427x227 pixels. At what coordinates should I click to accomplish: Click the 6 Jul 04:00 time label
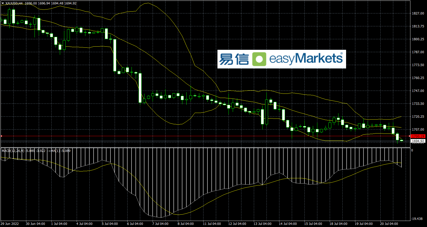(x=135, y=224)
